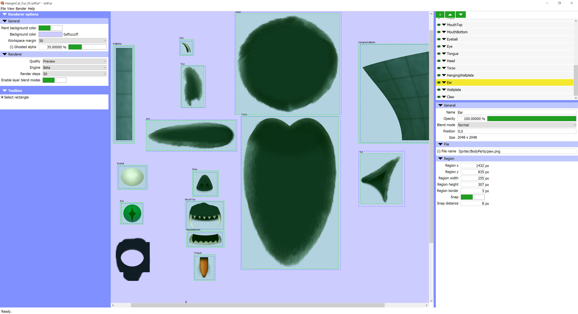Toggle Paint background color switch

point(50,28)
